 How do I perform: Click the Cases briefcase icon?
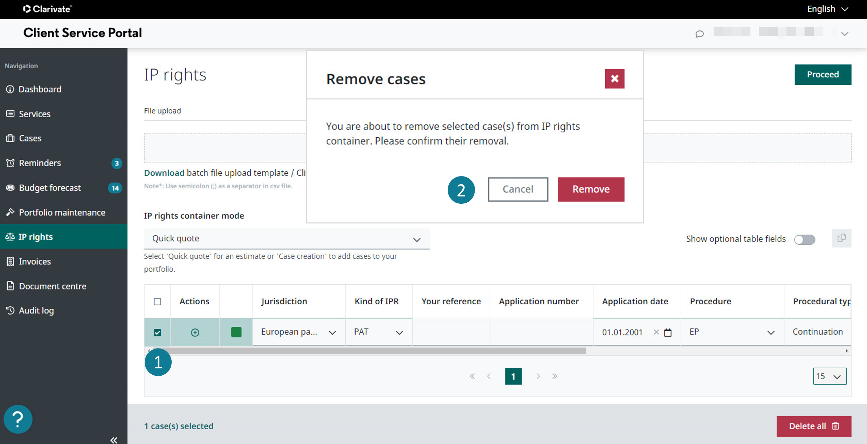[x=10, y=138]
